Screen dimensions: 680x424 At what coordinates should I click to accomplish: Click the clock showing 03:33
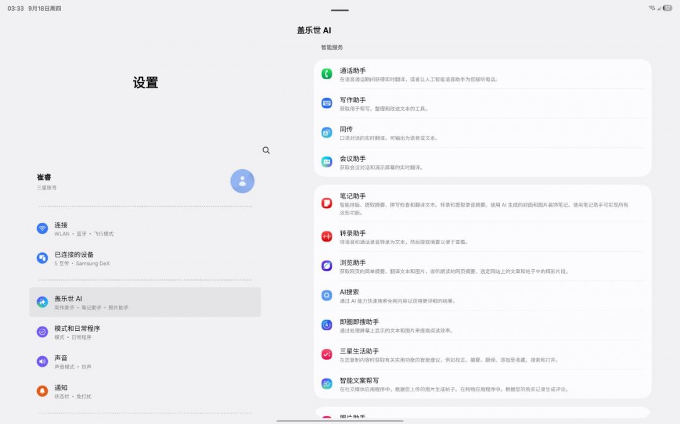tap(16, 8)
